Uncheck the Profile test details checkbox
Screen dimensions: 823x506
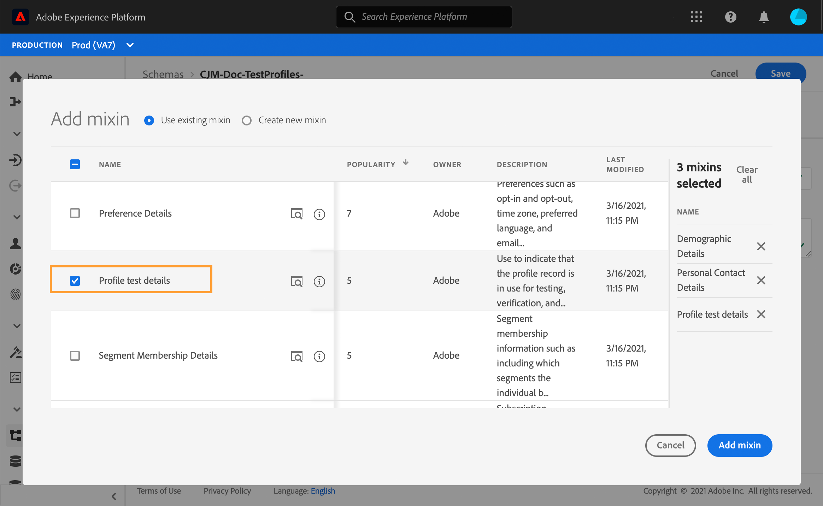pos(75,281)
